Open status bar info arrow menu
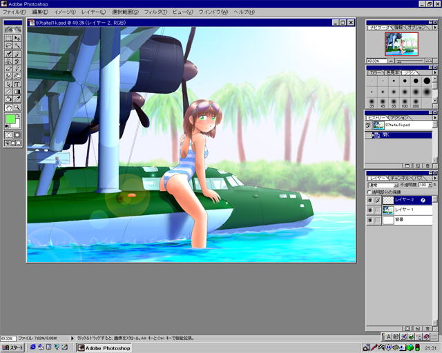The height and width of the screenshot is (353, 442). (73, 338)
